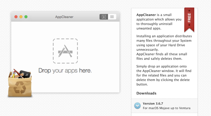Screen dimensions: 211x116
Task: Click the AppCleaner window title text
Action: [x=64, y=17]
